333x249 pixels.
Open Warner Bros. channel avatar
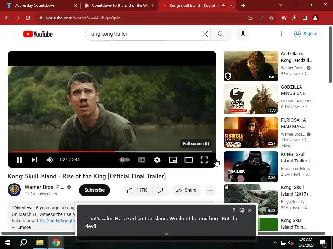[x=14, y=190]
